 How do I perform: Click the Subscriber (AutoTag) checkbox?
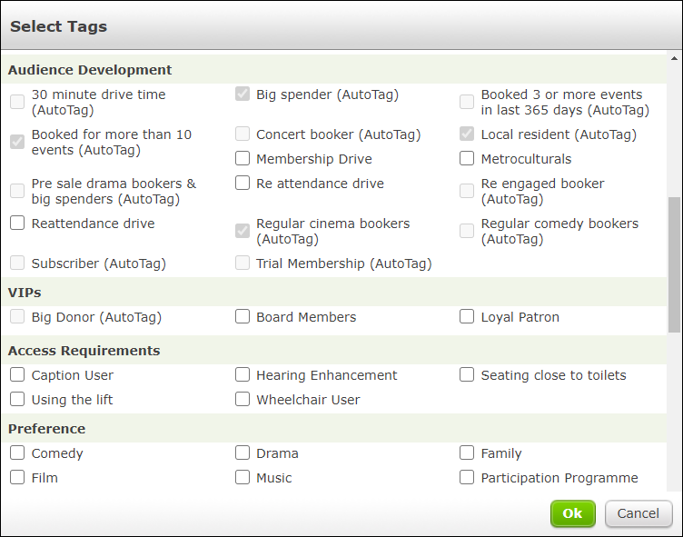click(x=17, y=263)
